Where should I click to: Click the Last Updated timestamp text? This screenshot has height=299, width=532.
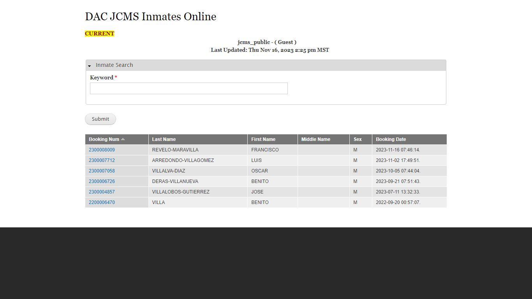pos(270,50)
